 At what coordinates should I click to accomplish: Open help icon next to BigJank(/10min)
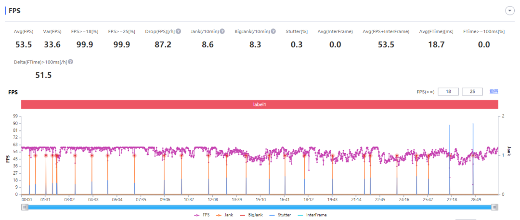pos(273,31)
